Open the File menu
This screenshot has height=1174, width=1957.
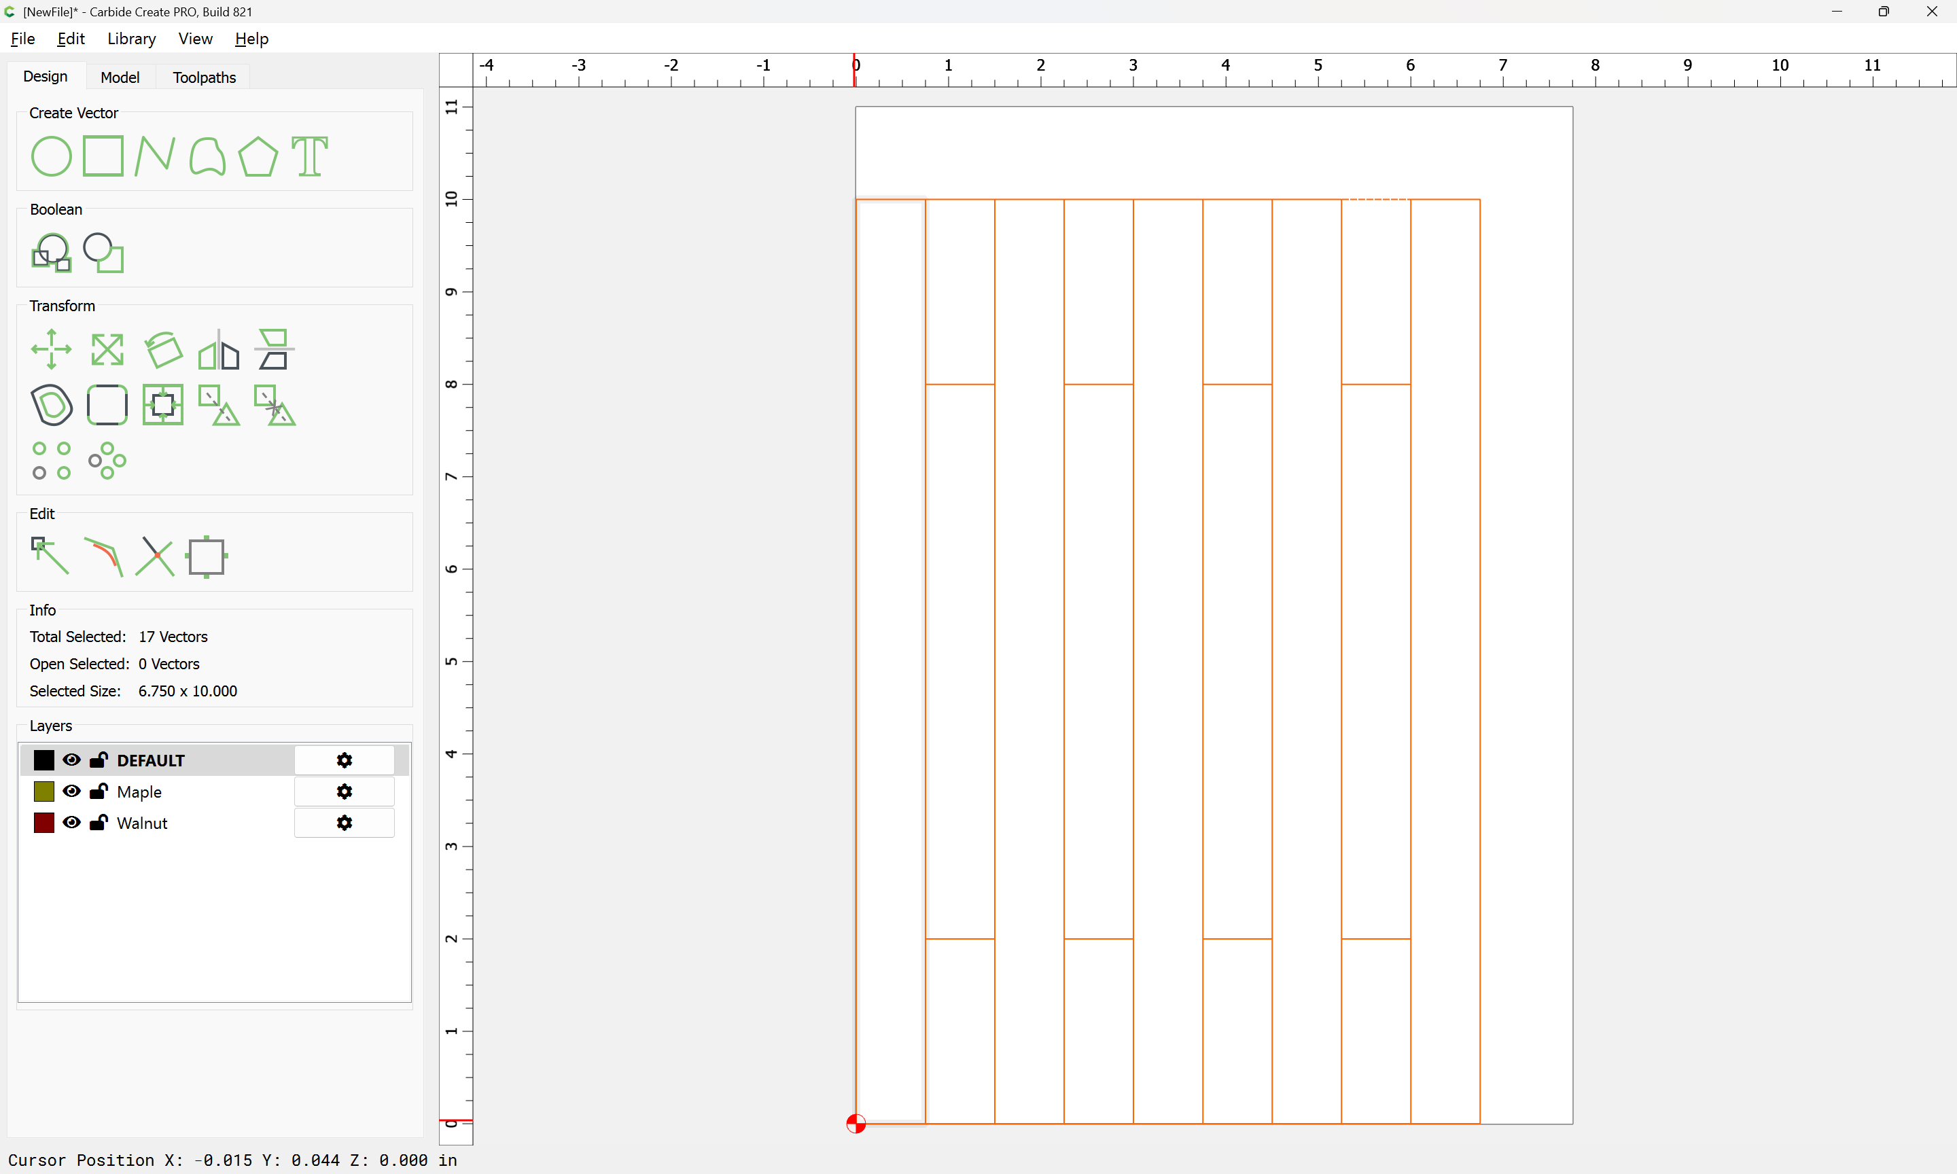(x=23, y=39)
